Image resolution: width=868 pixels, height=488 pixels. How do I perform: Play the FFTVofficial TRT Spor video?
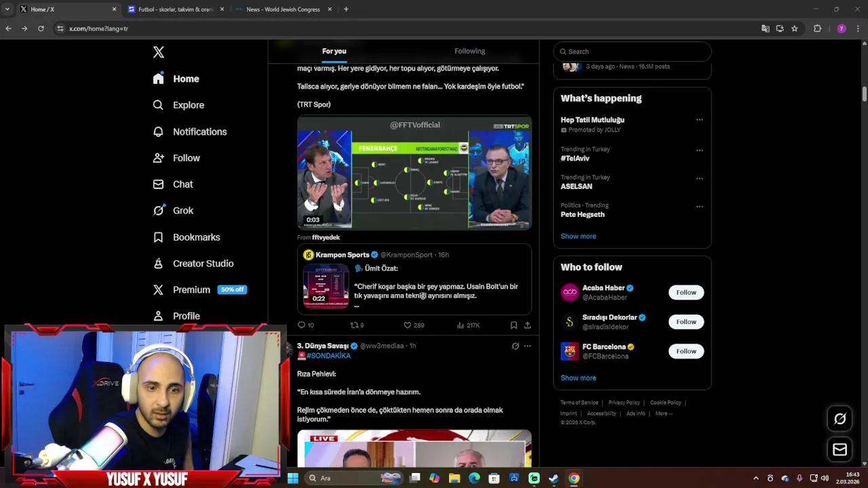tap(414, 173)
